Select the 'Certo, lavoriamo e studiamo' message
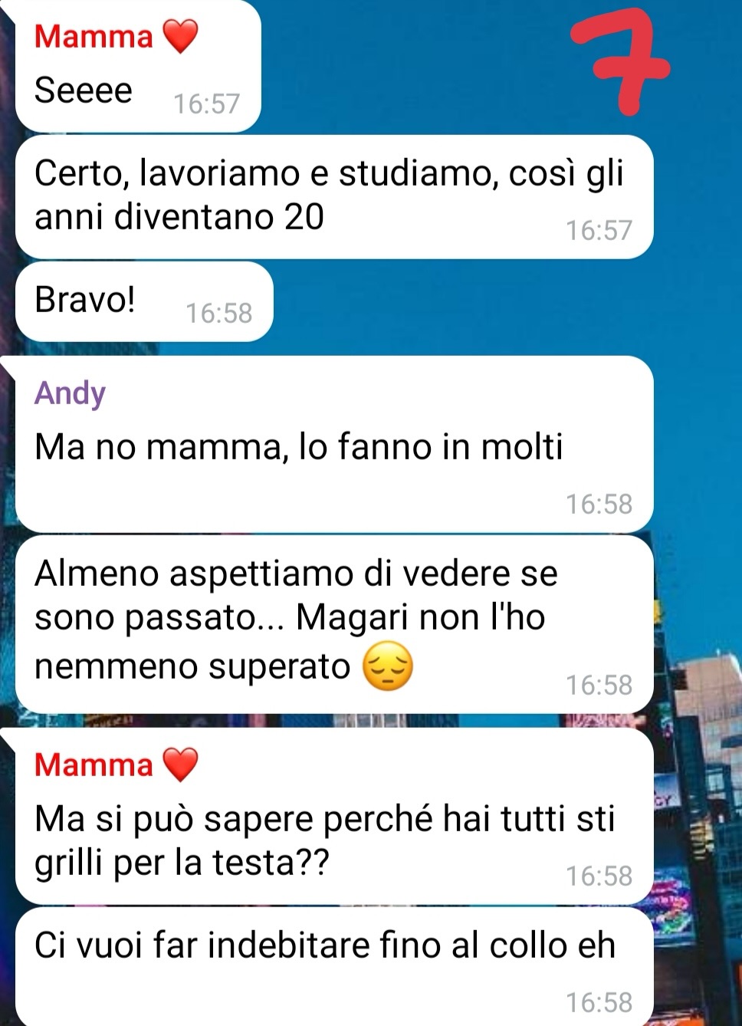The width and height of the screenshot is (742, 1026). 334,197
